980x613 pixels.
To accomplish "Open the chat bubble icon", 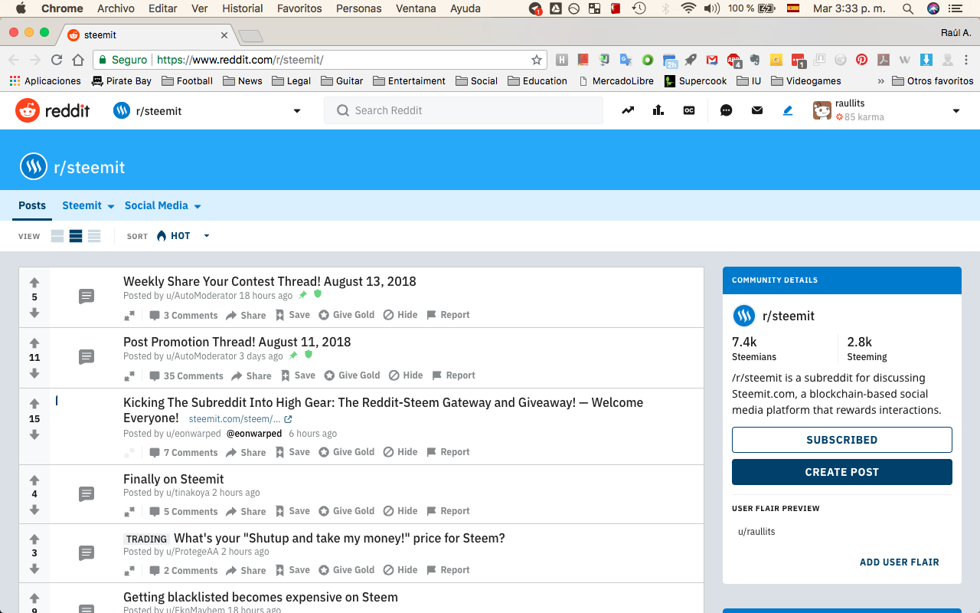I will [x=727, y=110].
